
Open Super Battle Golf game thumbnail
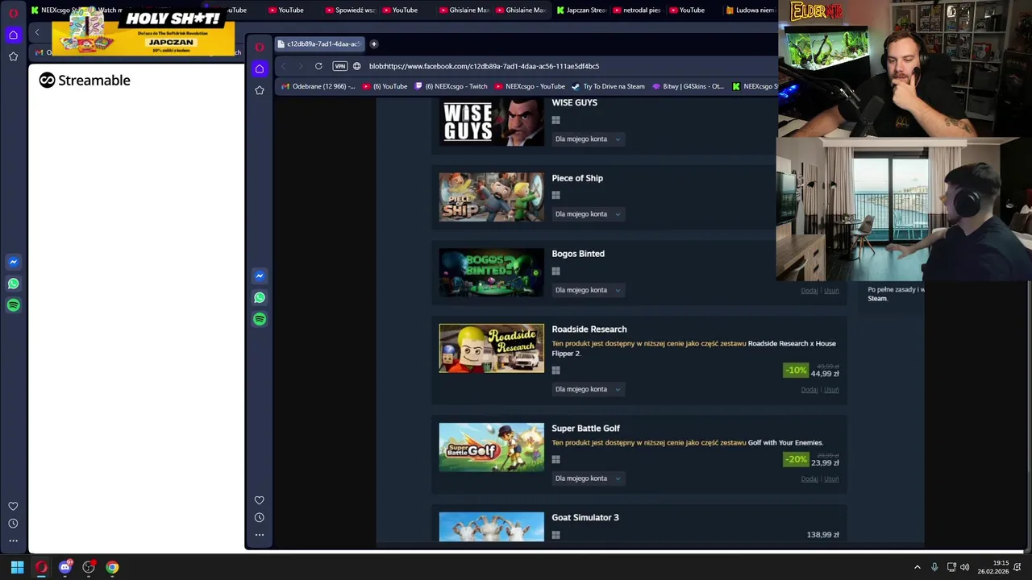pyautogui.click(x=491, y=447)
